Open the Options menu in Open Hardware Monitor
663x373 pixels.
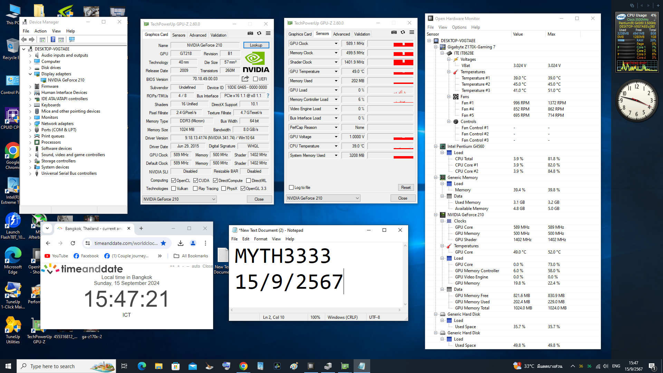(x=459, y=27)
